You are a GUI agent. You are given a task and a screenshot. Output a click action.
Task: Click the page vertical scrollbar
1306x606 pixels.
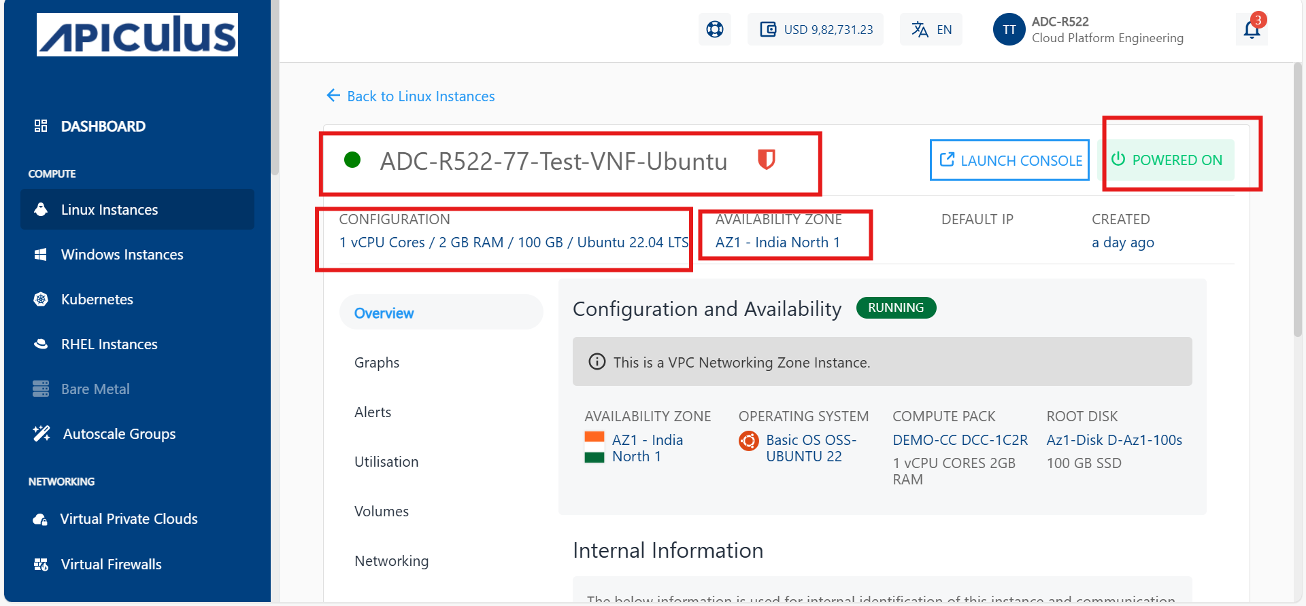(x=1298, y=200)
